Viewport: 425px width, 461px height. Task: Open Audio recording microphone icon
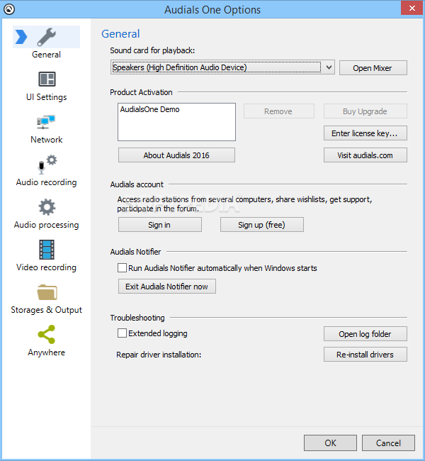point(47,164)
